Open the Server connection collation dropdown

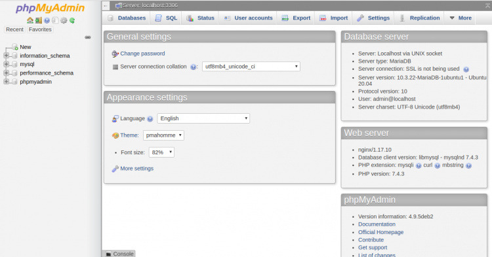click(x=251, y=67)
